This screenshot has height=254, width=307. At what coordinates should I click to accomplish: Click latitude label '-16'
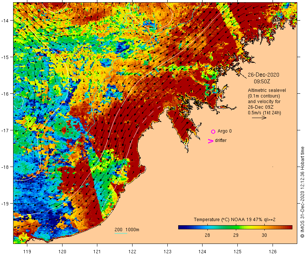point(5,94)
